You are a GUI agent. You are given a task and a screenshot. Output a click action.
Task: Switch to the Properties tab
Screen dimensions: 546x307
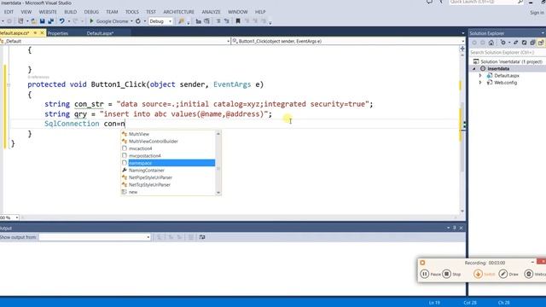tap(58, 33)
